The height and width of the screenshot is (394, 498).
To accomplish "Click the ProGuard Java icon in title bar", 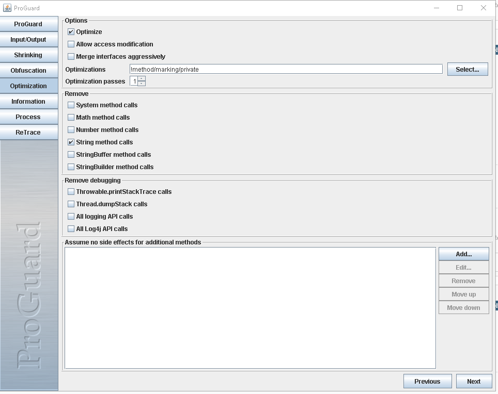I will [7, 8].
